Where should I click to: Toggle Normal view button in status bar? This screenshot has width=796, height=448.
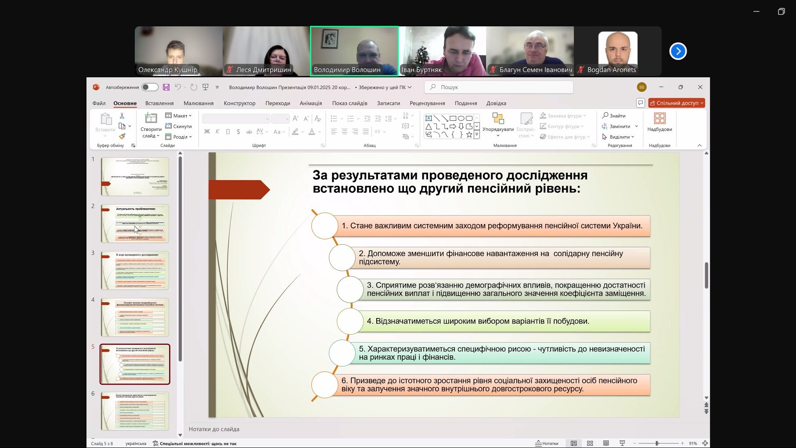tap(573, 443)
